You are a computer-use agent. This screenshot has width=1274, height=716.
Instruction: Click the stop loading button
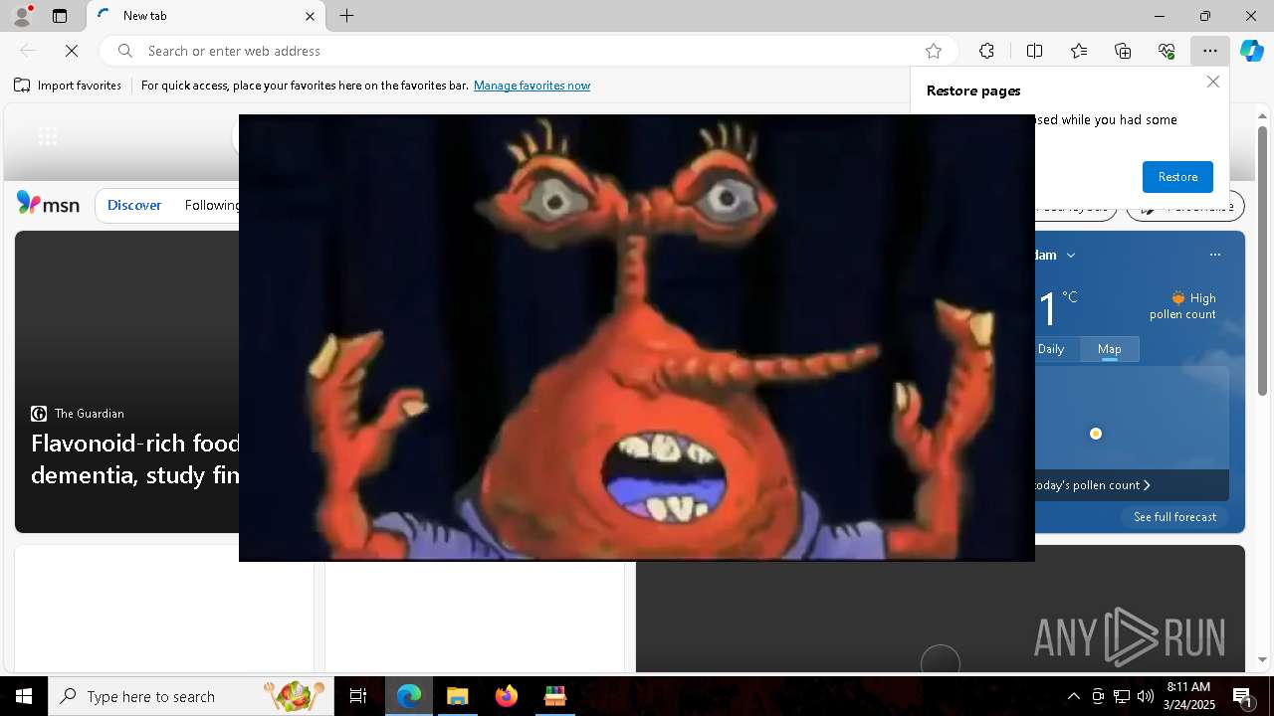point(72,51)
